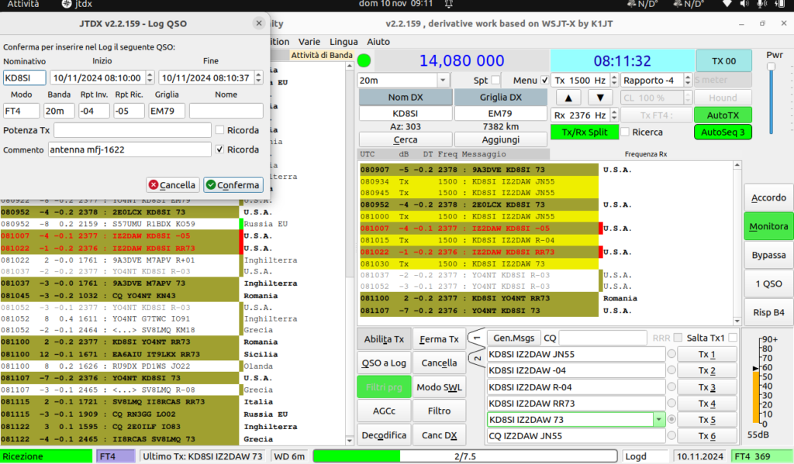Uncheck Ricorda checkbox next to Commento

coord(219,150)
